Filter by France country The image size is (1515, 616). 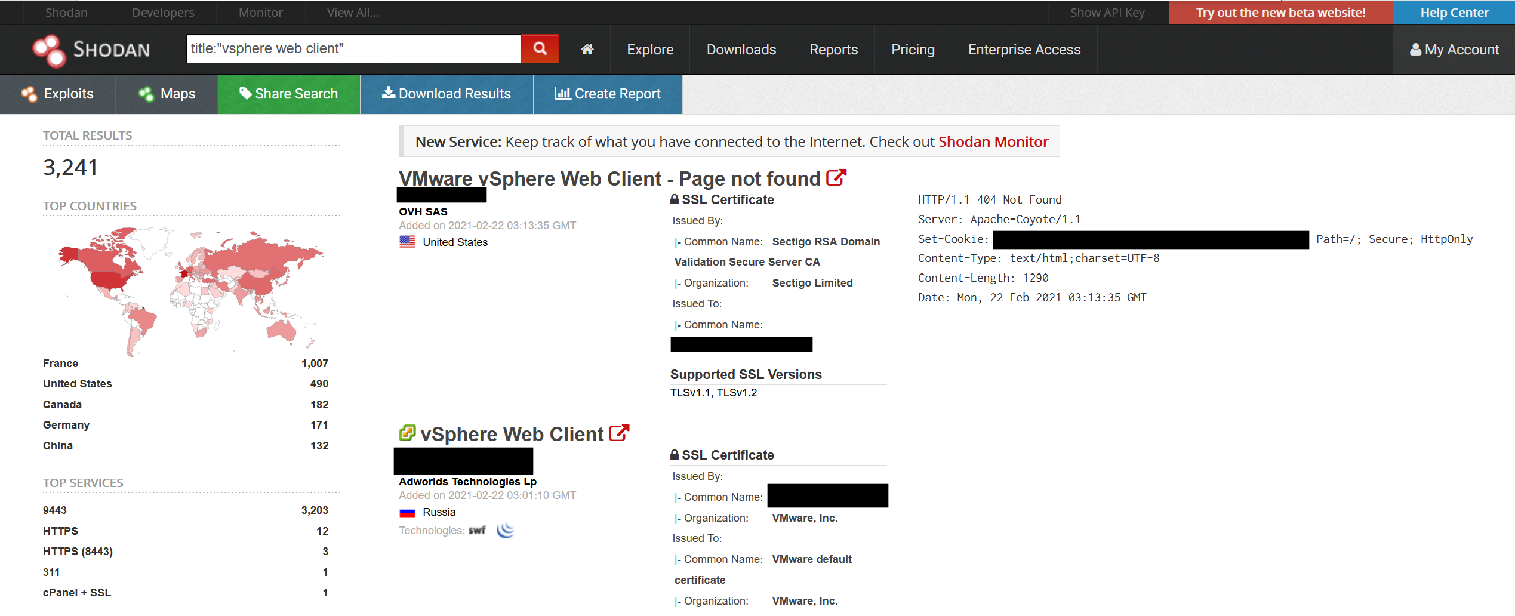60,364
